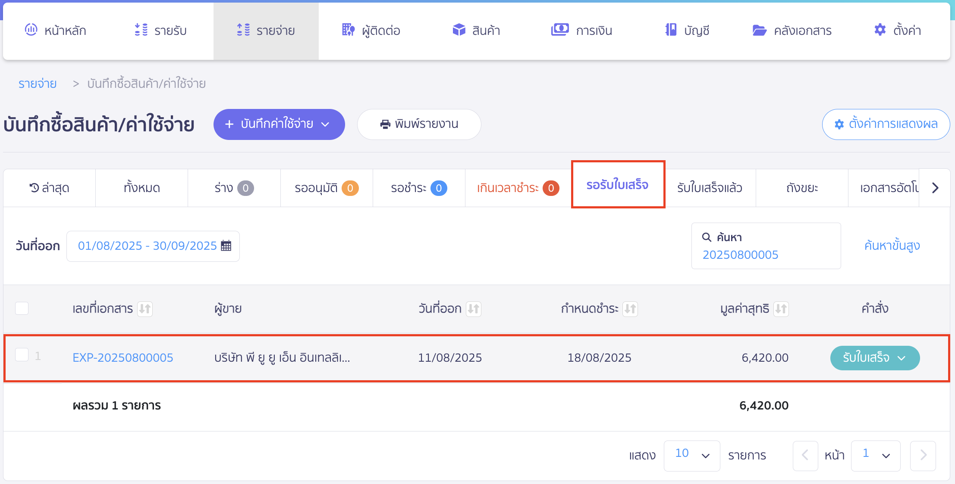The width and height of the screenshot is (955, 484).
Task: Change items per page using the 10 dropdown
Action: (692, 456)
